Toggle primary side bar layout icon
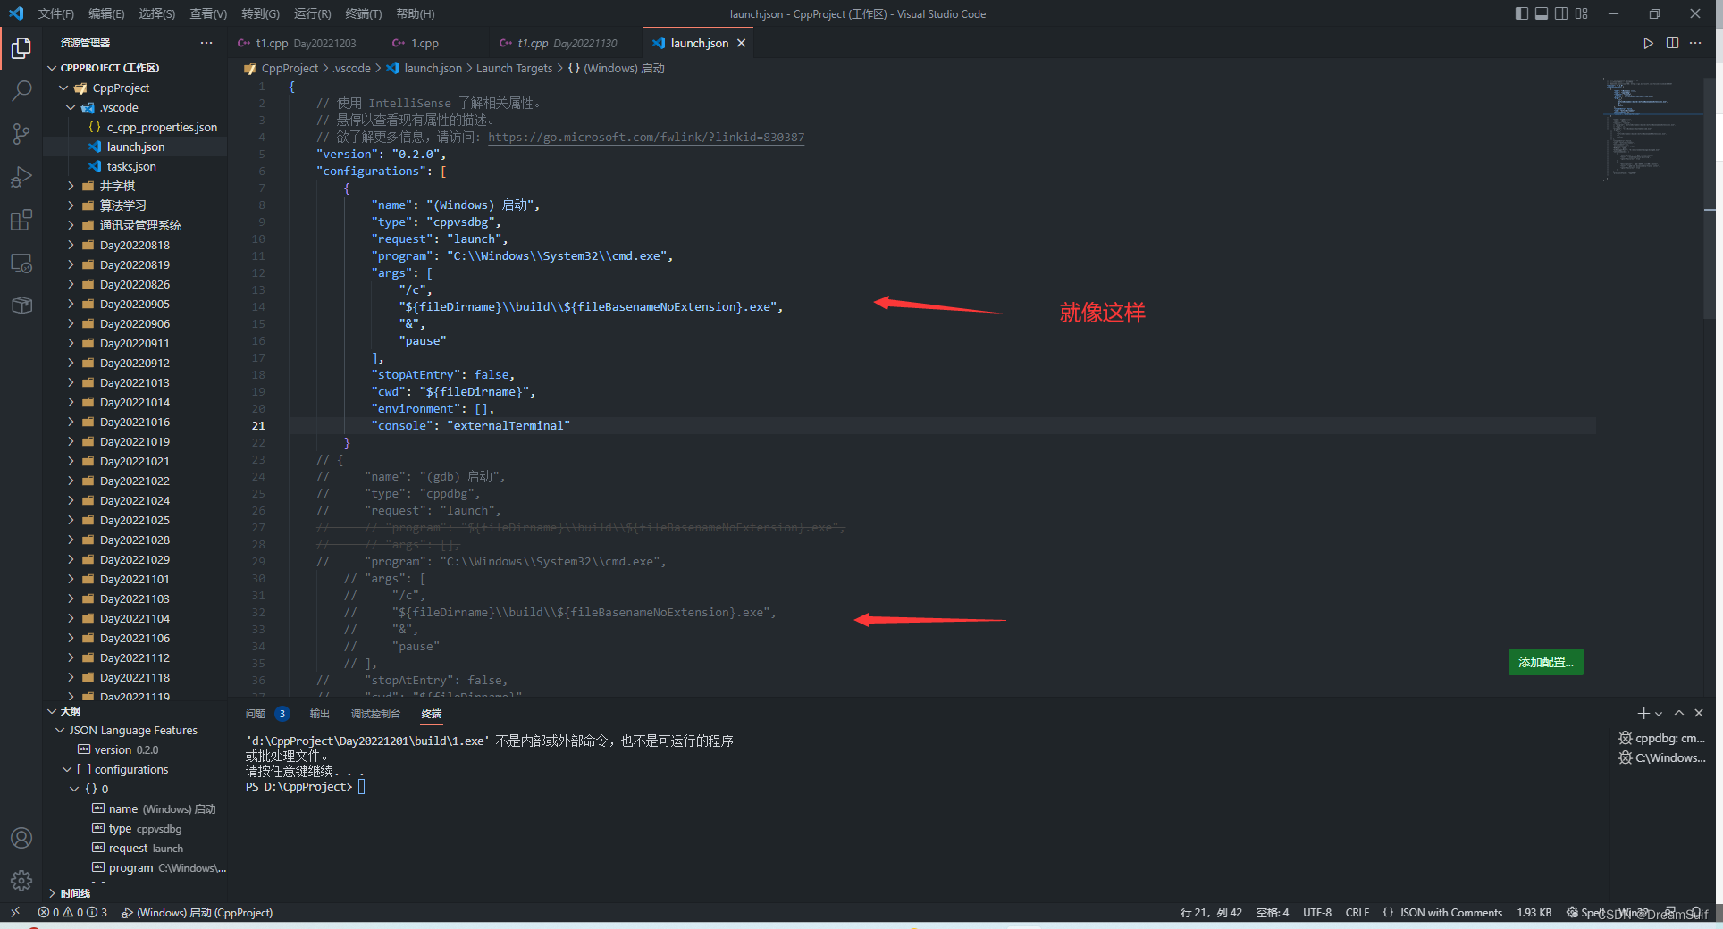 pyautogui.click(x=1522, y=13)
